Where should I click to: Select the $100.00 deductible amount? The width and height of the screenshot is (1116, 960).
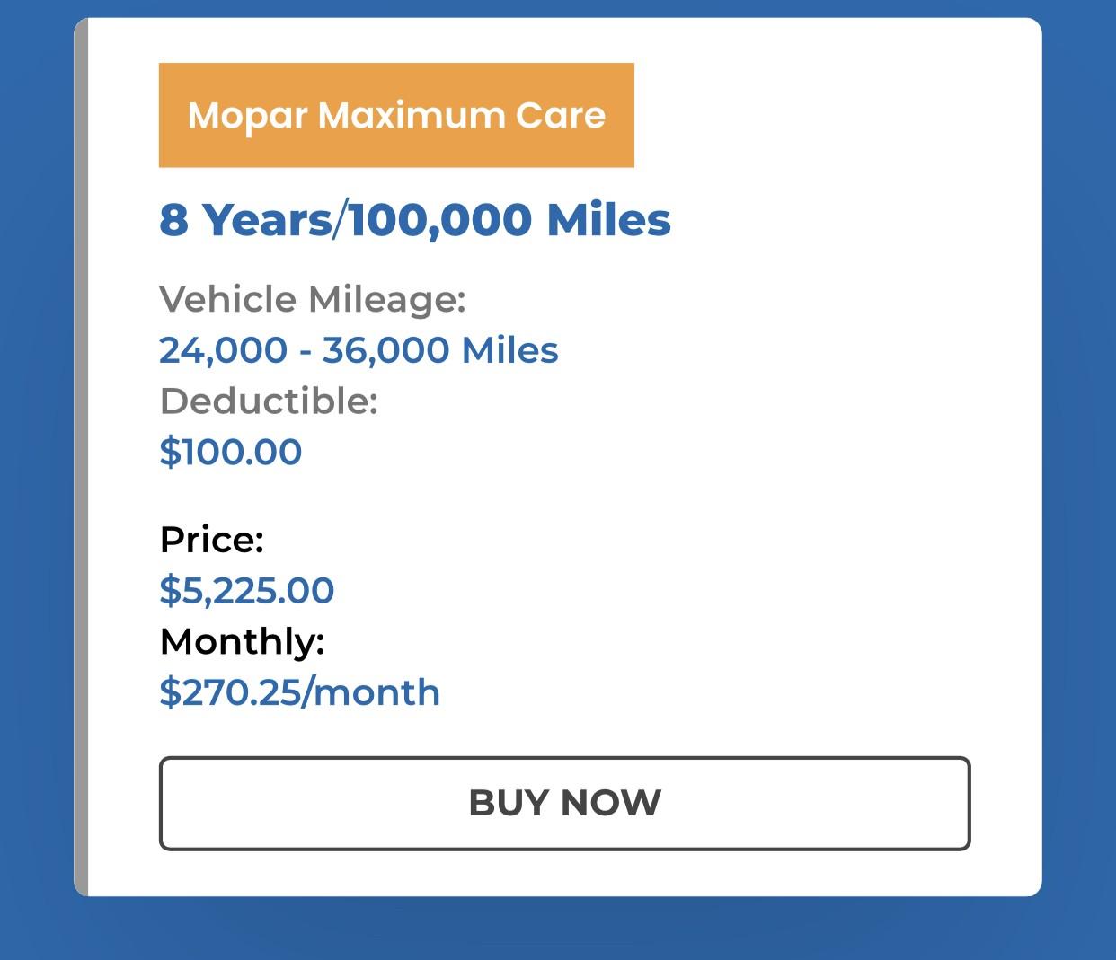coord(231,451)
